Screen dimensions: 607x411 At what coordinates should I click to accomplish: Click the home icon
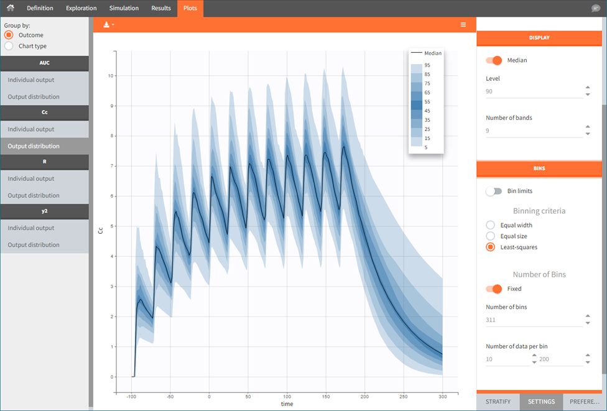(x=10, y=8)
